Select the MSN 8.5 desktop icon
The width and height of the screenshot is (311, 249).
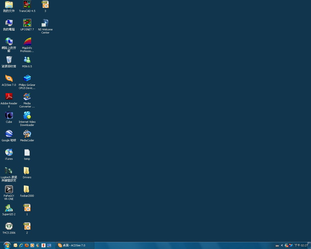pos(27,62)
